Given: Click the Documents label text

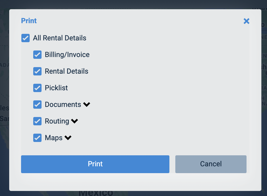Looking at the screenshot, I should pos(63,105).
